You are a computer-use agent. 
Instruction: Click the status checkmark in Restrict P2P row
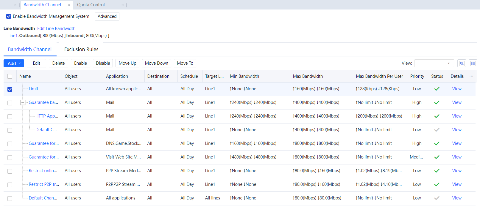437,184
